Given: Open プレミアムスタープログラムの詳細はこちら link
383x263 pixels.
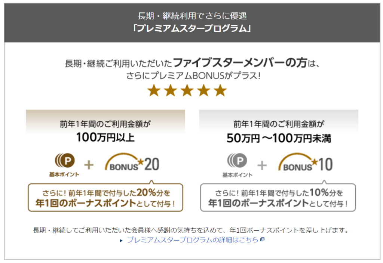Looking at the screenshot, I should click(193, 240).
